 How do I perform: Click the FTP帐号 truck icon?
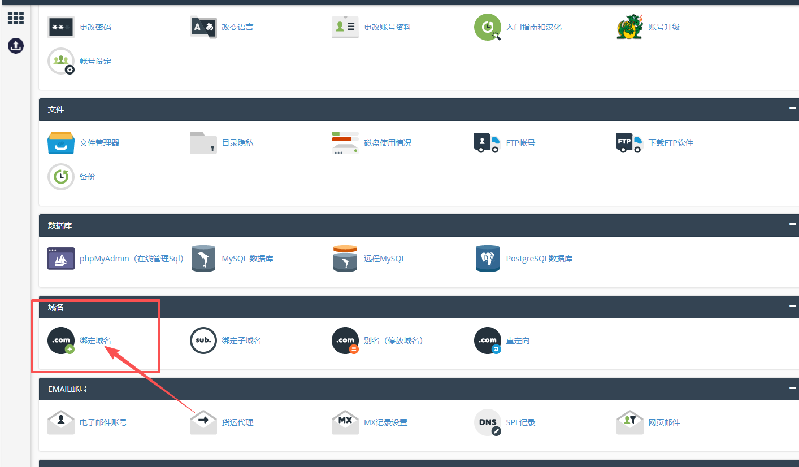[x=487, y=143]
